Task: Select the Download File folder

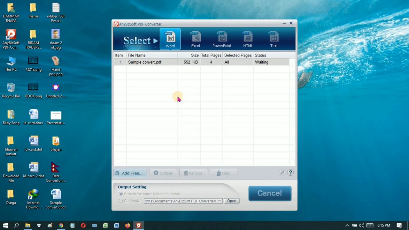Action: (x=11, y=173)
